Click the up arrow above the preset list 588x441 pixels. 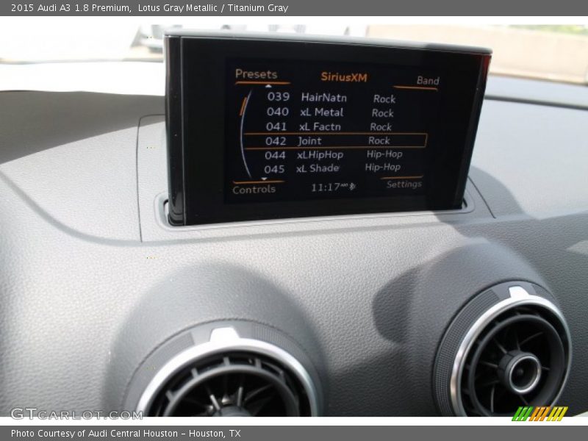tap(268, 86)
